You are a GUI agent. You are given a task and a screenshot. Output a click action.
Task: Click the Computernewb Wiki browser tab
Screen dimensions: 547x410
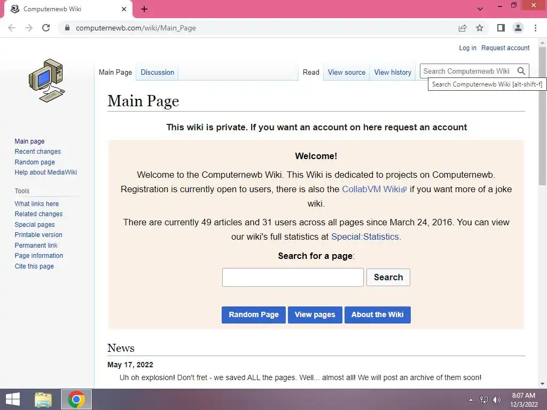tap(68, 9)
